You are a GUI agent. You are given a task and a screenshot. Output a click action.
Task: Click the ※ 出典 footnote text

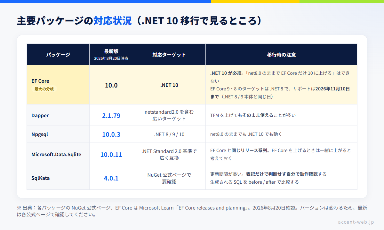(192, 211)
